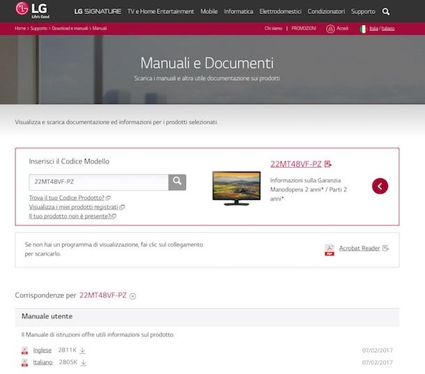Viewport: 425px width, 374px height.
Task: Click the 2805K file size text
Action: coord(68,362)
